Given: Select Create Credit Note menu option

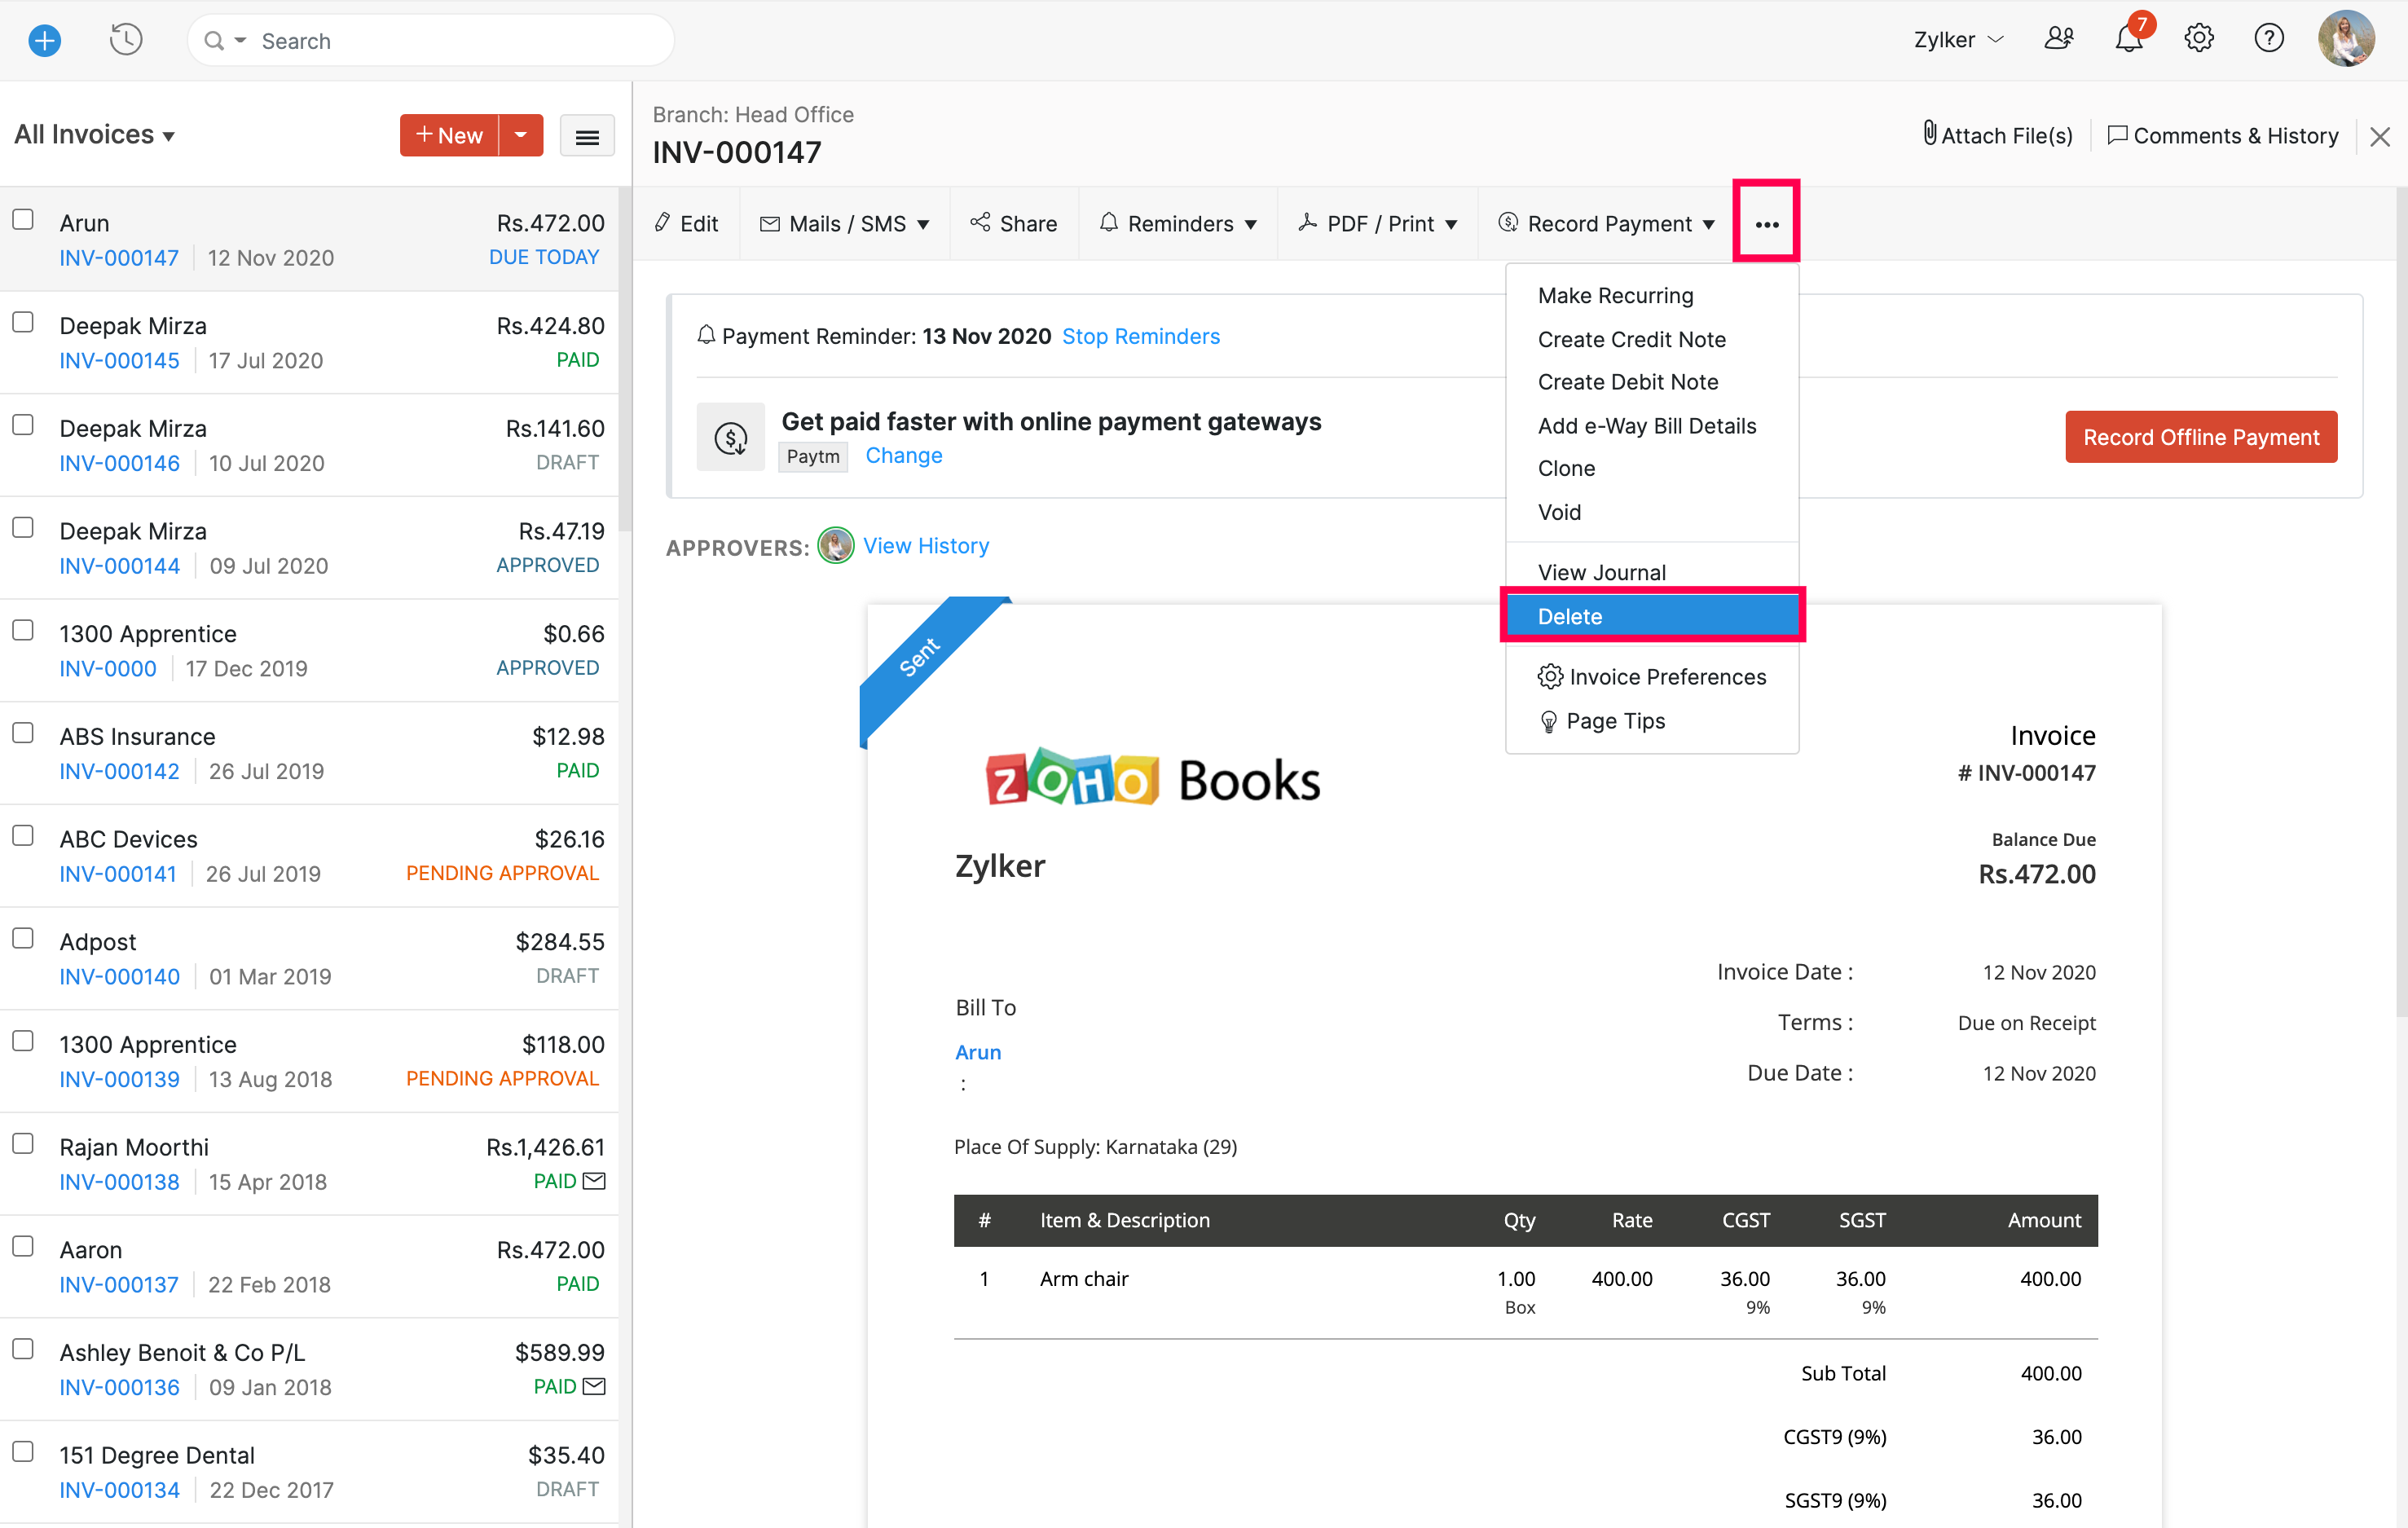Looking at the screenshot, I should pos(1631,339).
